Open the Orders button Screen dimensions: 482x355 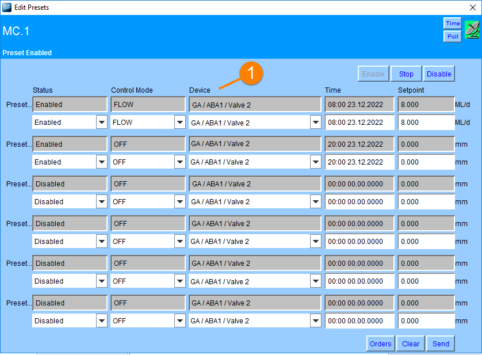coord(380,343)
